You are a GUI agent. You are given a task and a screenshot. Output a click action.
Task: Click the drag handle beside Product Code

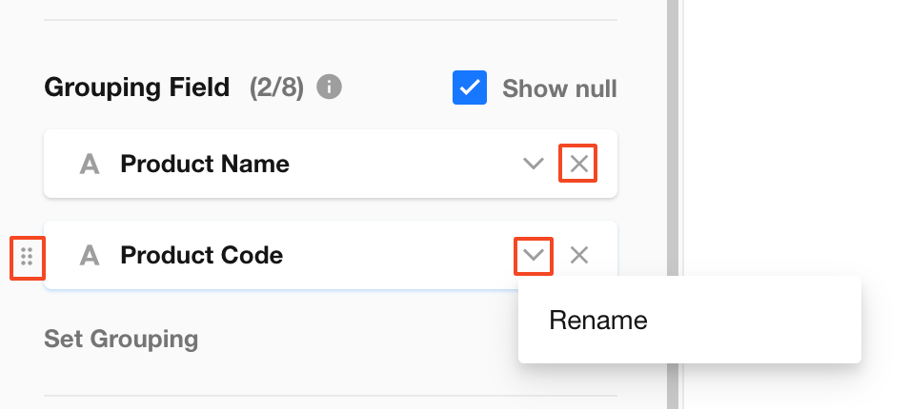(27, 256)
